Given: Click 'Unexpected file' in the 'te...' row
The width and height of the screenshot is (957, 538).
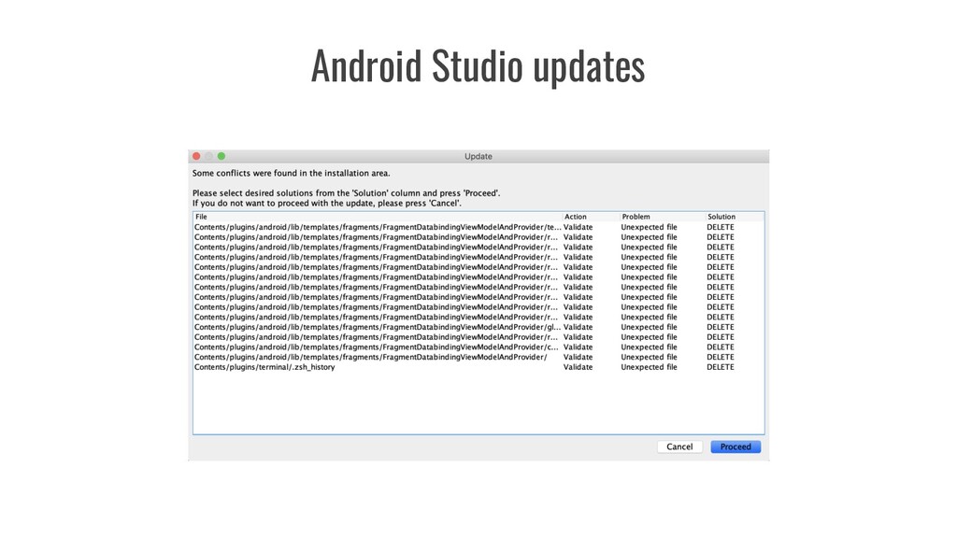Looking at the screenshot, I should [x=649, y=227].
